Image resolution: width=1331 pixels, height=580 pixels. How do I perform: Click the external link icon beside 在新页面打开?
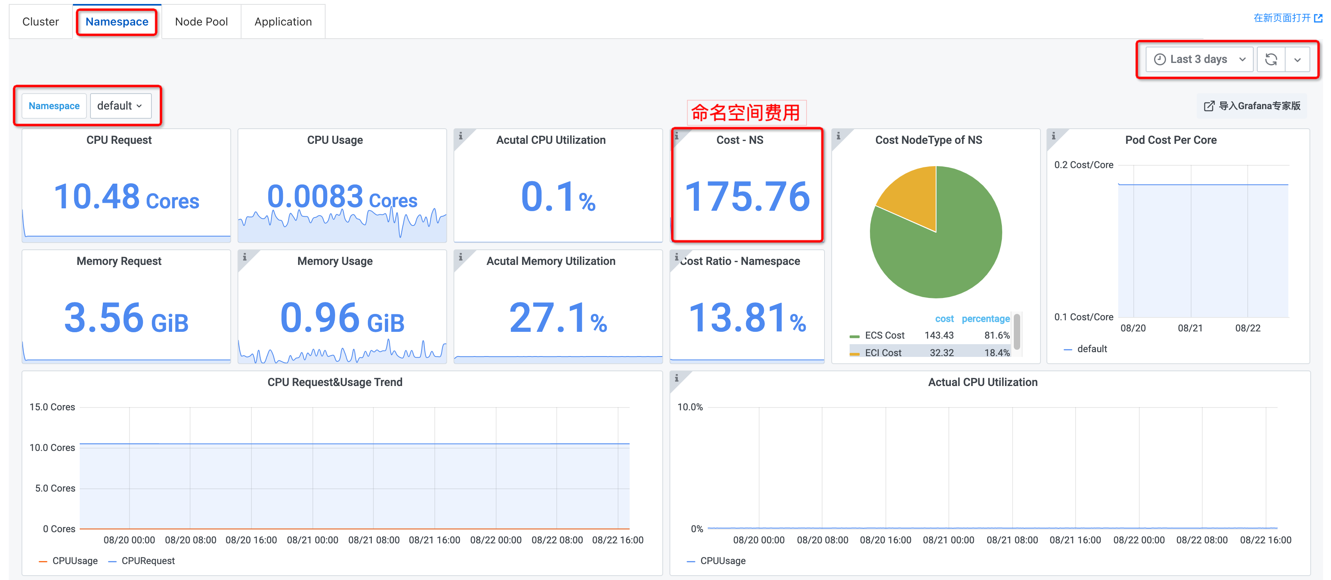[1318, 18]
